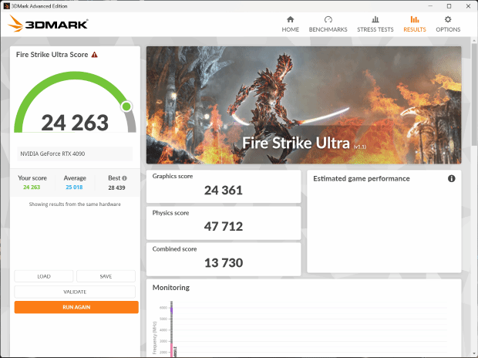This screenshot has height=358, width=478.
Task: Click the main score 24 263
Action: click(75, 123)
